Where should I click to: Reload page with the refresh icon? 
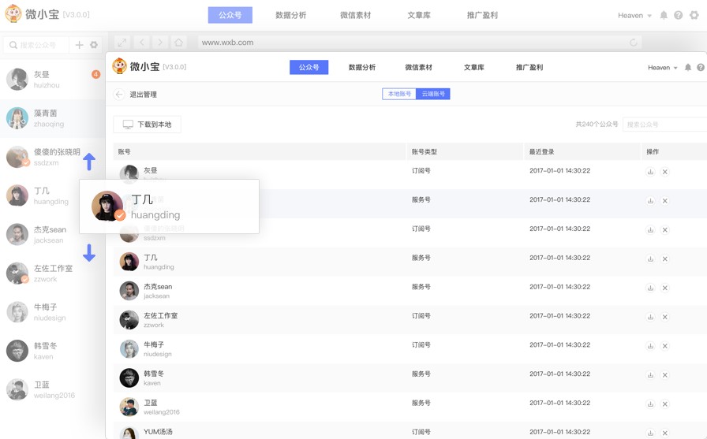point(634,43)
